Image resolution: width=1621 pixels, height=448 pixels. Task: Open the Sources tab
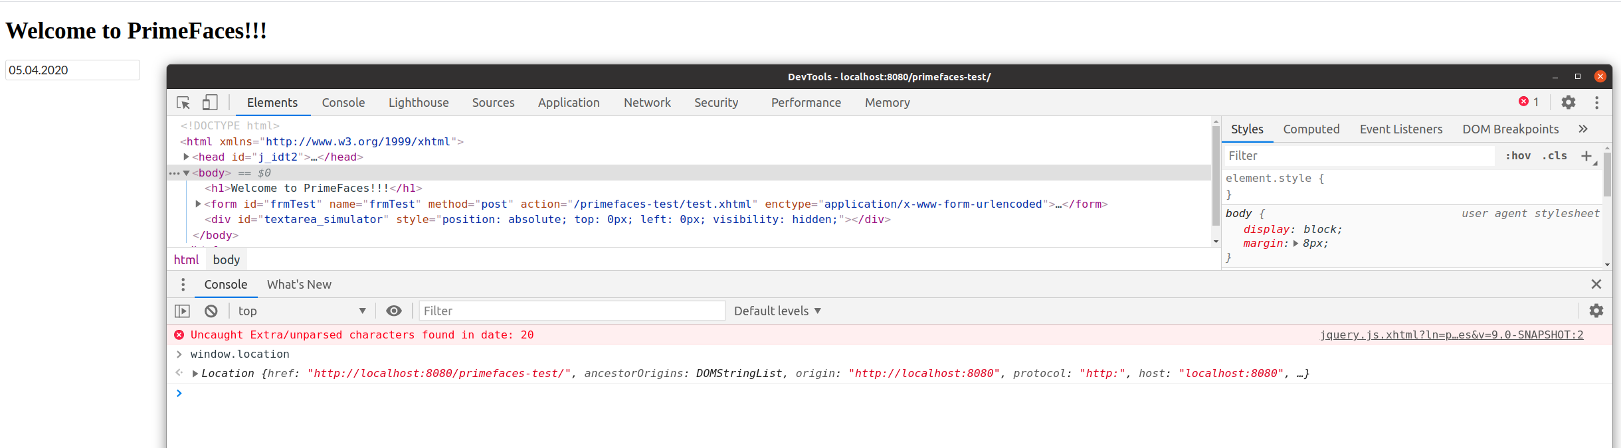click(x=494, y=103)
